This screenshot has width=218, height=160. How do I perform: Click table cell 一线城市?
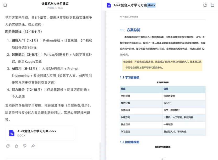coord(184,125)
